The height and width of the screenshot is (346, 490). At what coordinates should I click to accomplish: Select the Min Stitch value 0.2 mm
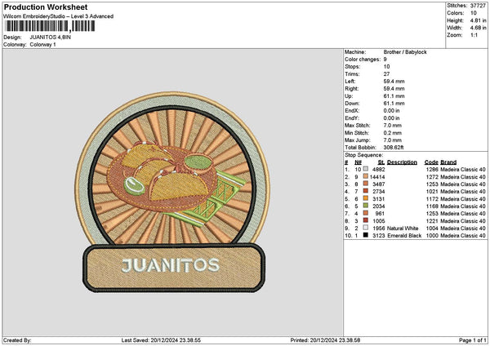pos(393,133)
